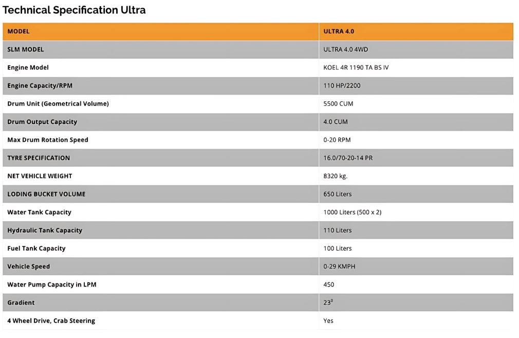This screenshot has width=519, height=338.
Task: Select the "NET VEHICLE WEIGHT" label
Action: [40, 176]
